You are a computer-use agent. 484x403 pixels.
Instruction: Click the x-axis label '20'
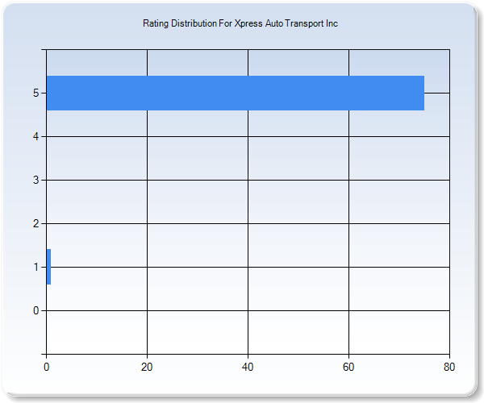pyautogui.click(x=147, y=367)
